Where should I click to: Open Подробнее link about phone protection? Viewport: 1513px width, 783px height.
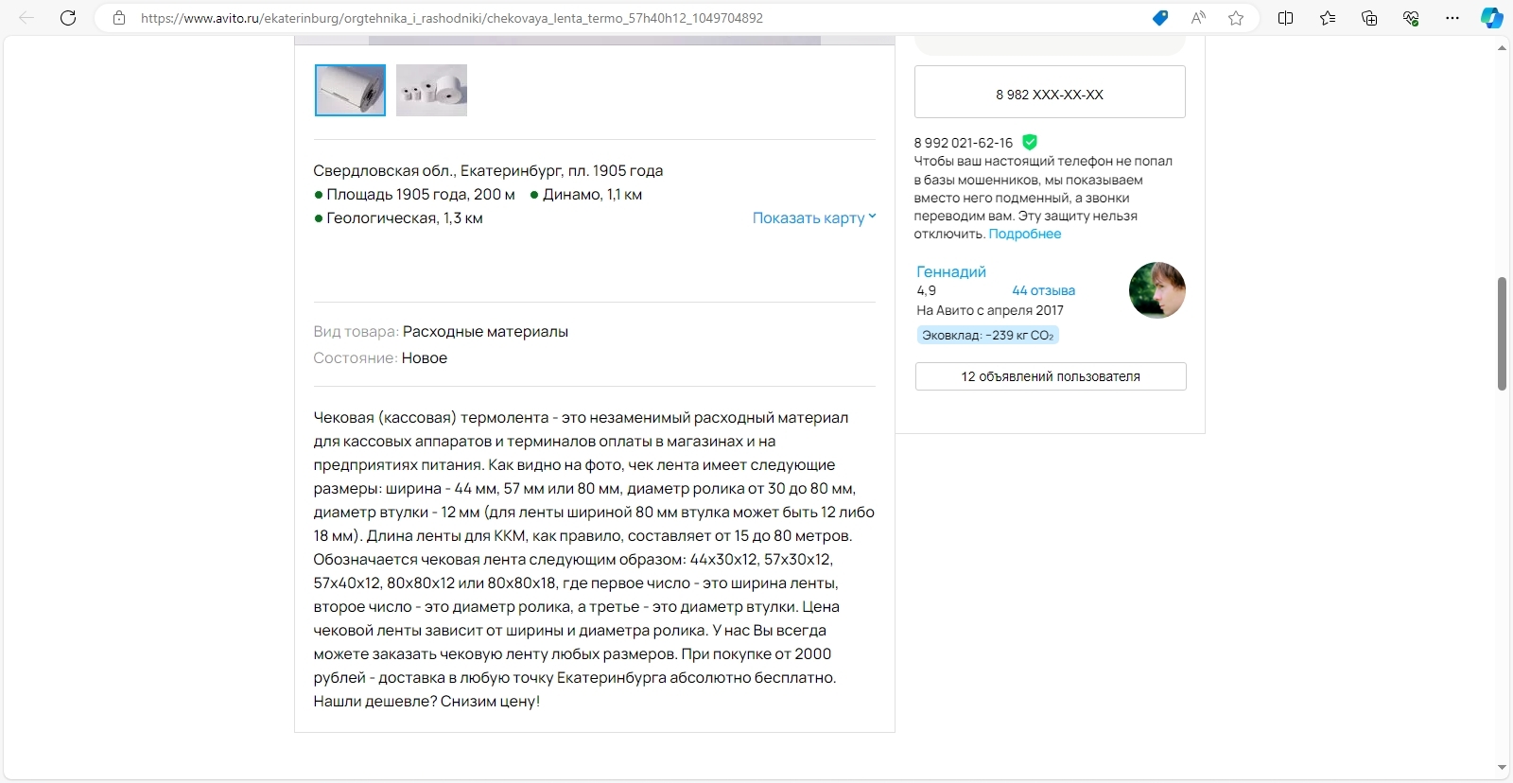[x=1025, y=234]
